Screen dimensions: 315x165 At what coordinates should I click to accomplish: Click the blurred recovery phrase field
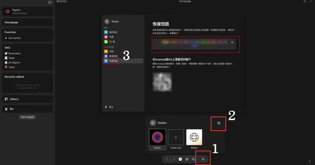pyautogui.click(x=194, y=44)
